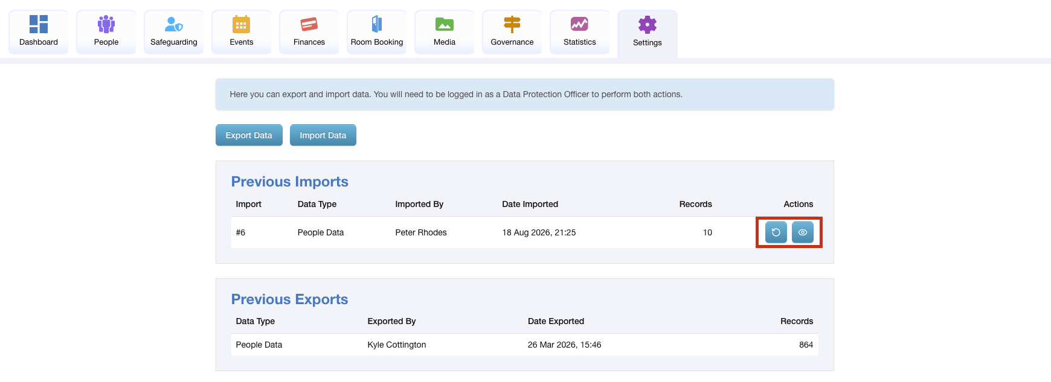Screen dimensions: 1051x382
Task: Click "People Data" in the imports row
Action: click(x=321, y=232)
